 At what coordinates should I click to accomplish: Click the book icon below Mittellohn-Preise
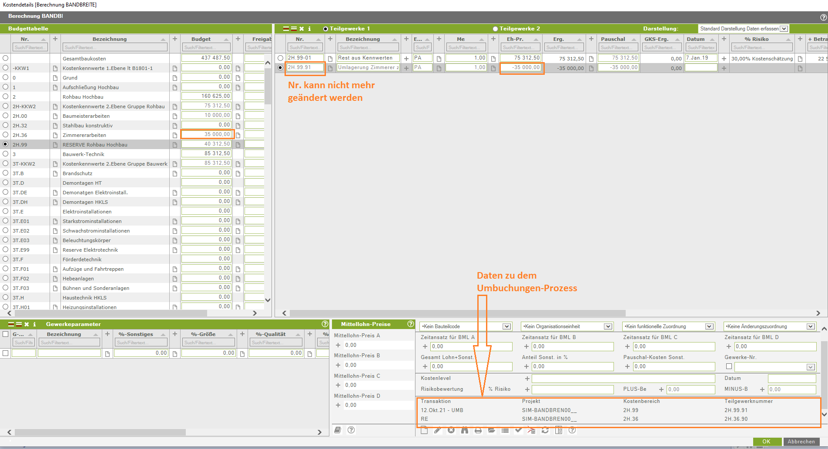coord(338,430)
